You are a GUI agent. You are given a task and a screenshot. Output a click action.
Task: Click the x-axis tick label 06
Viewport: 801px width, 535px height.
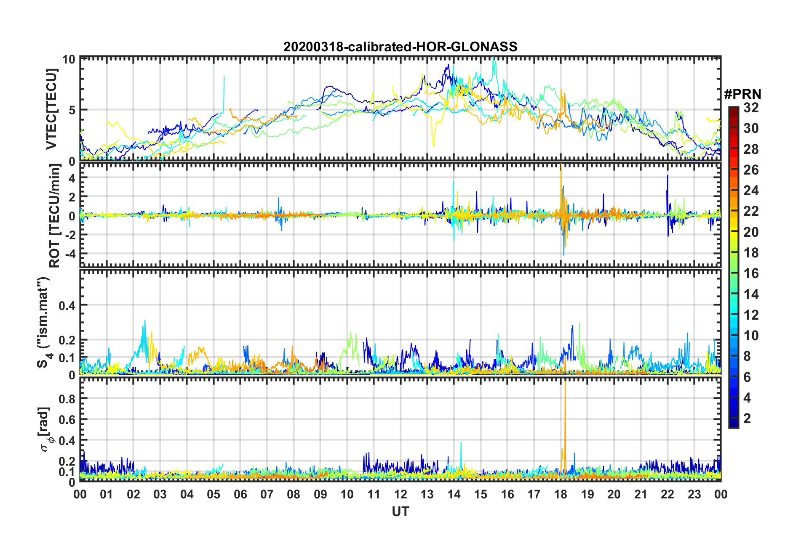pos(240,494)
